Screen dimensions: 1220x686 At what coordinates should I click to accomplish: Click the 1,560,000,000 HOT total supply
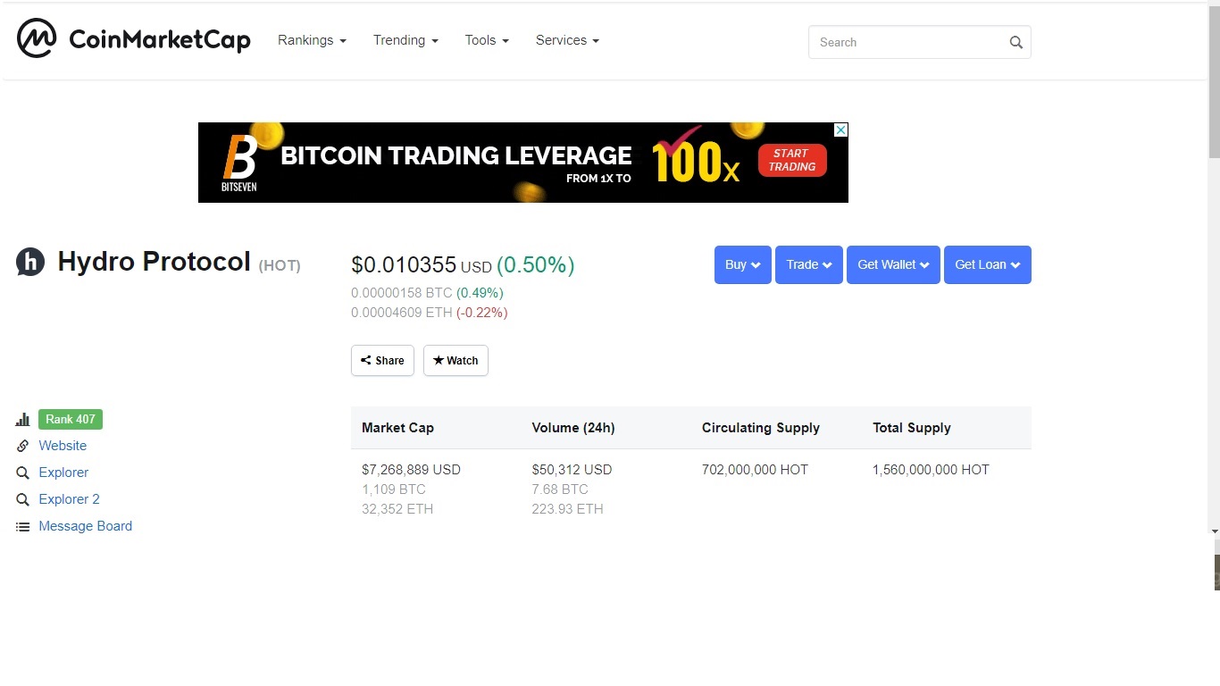click(931, 470)
